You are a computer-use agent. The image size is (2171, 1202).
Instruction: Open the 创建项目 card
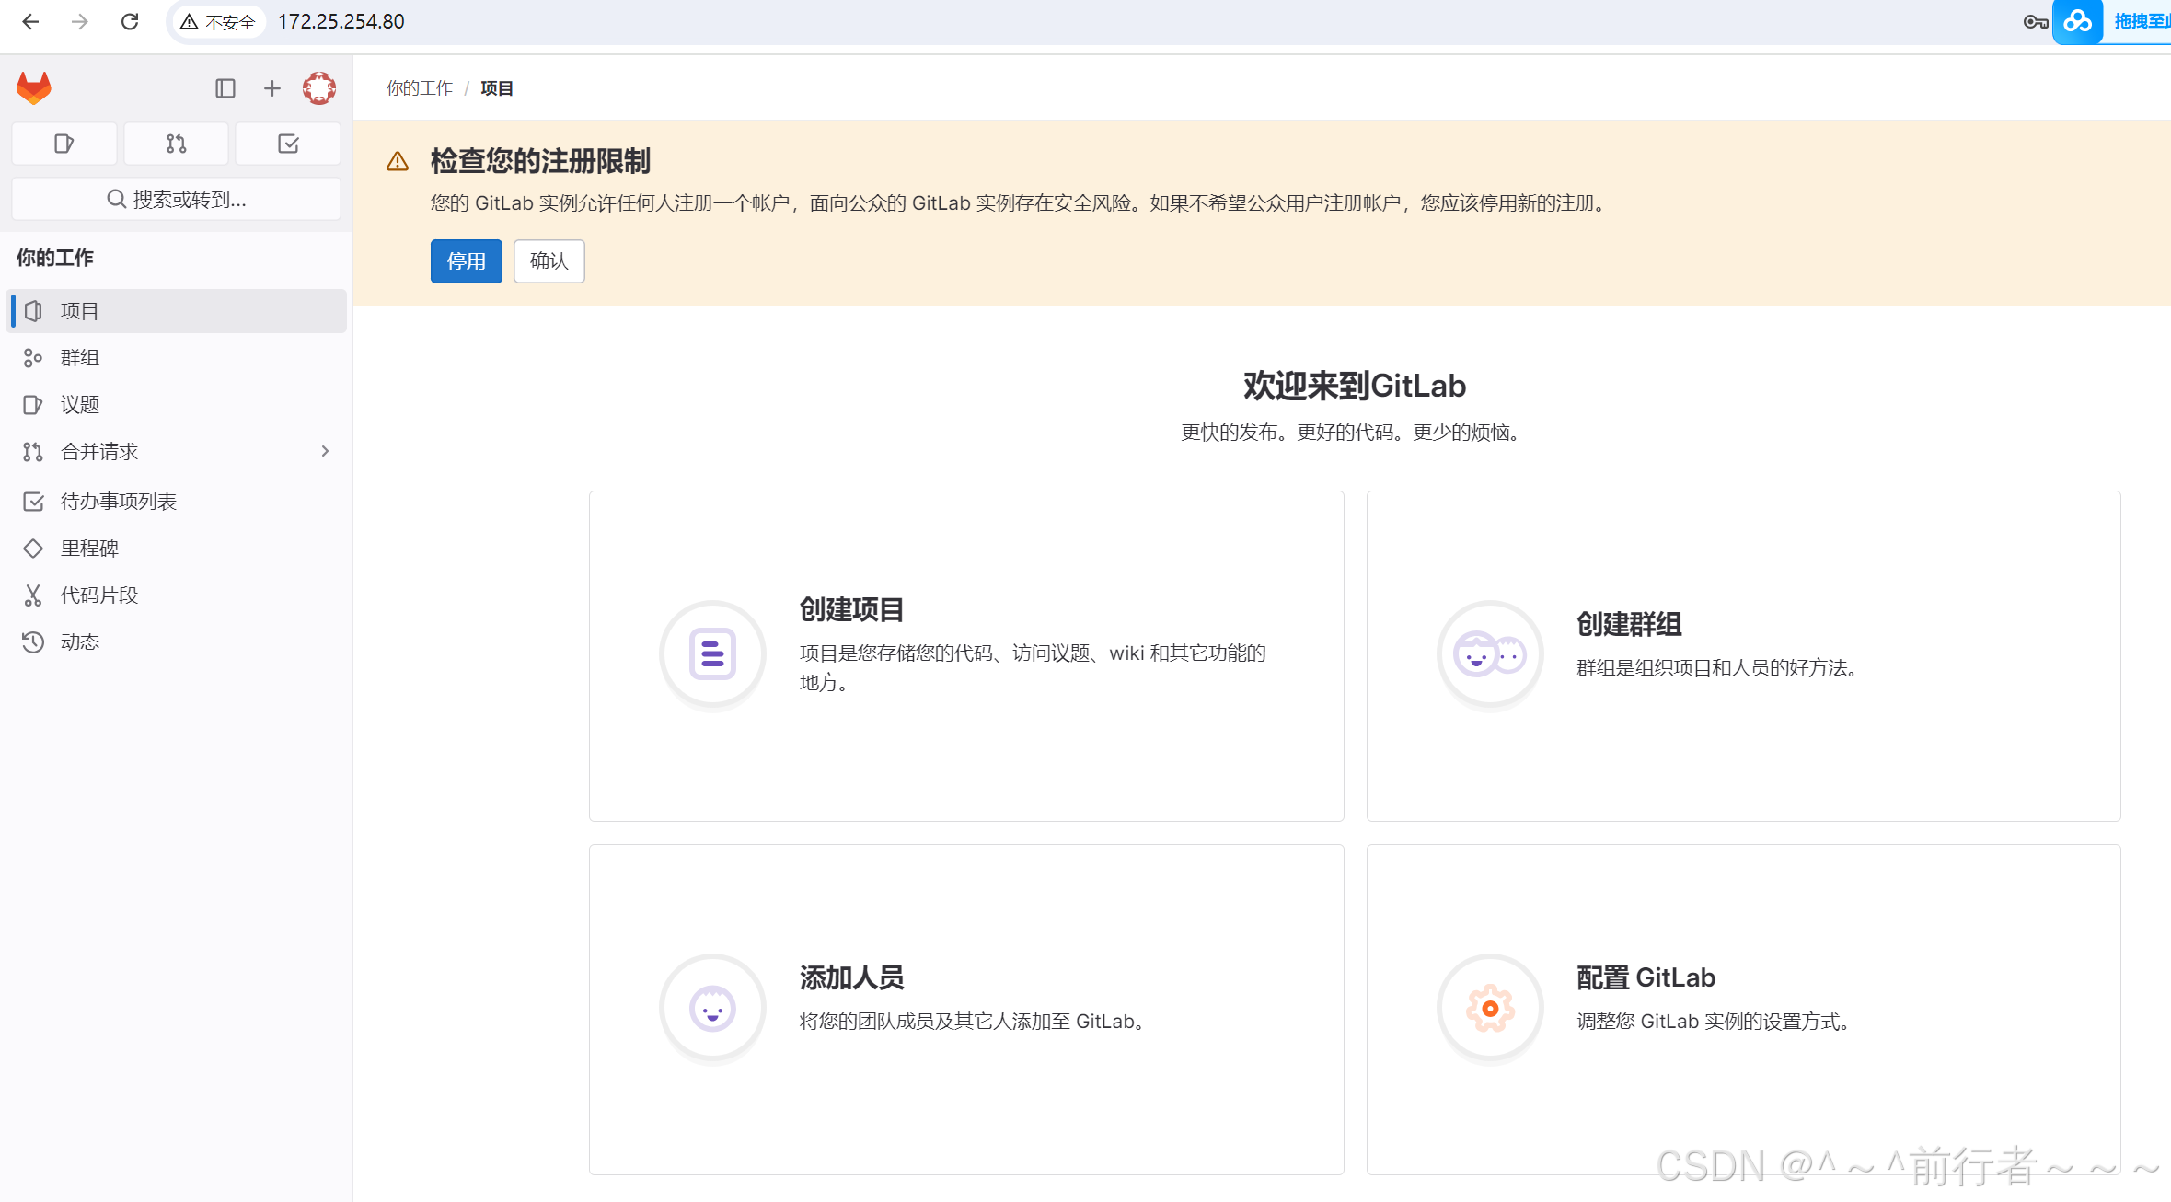[x=966, y=656]
